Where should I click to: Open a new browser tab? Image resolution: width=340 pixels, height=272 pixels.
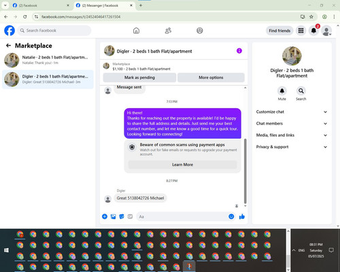tap(141, 5)
